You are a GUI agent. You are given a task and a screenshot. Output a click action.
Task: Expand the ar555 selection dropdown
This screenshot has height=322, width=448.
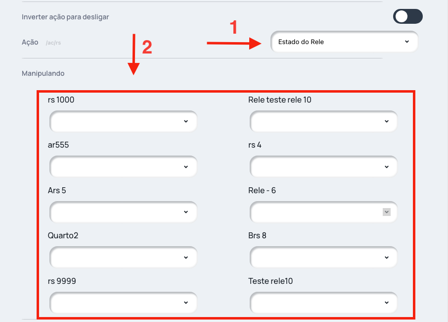pos(123,166)
